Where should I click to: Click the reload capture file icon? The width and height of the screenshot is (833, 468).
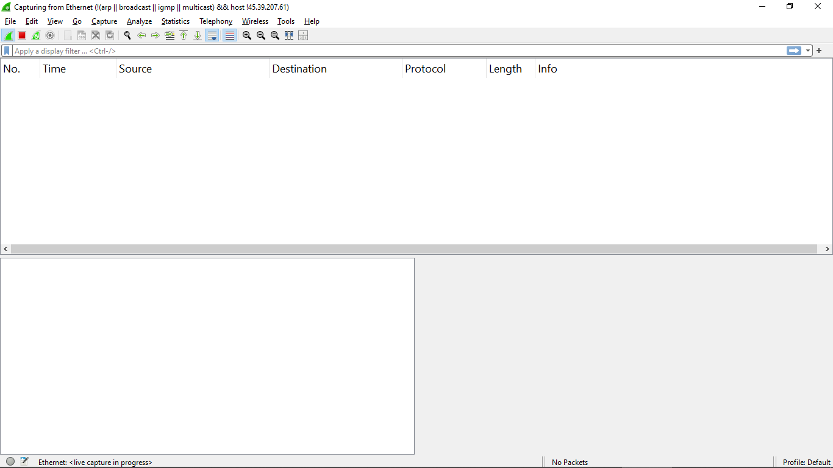(110, 35)
